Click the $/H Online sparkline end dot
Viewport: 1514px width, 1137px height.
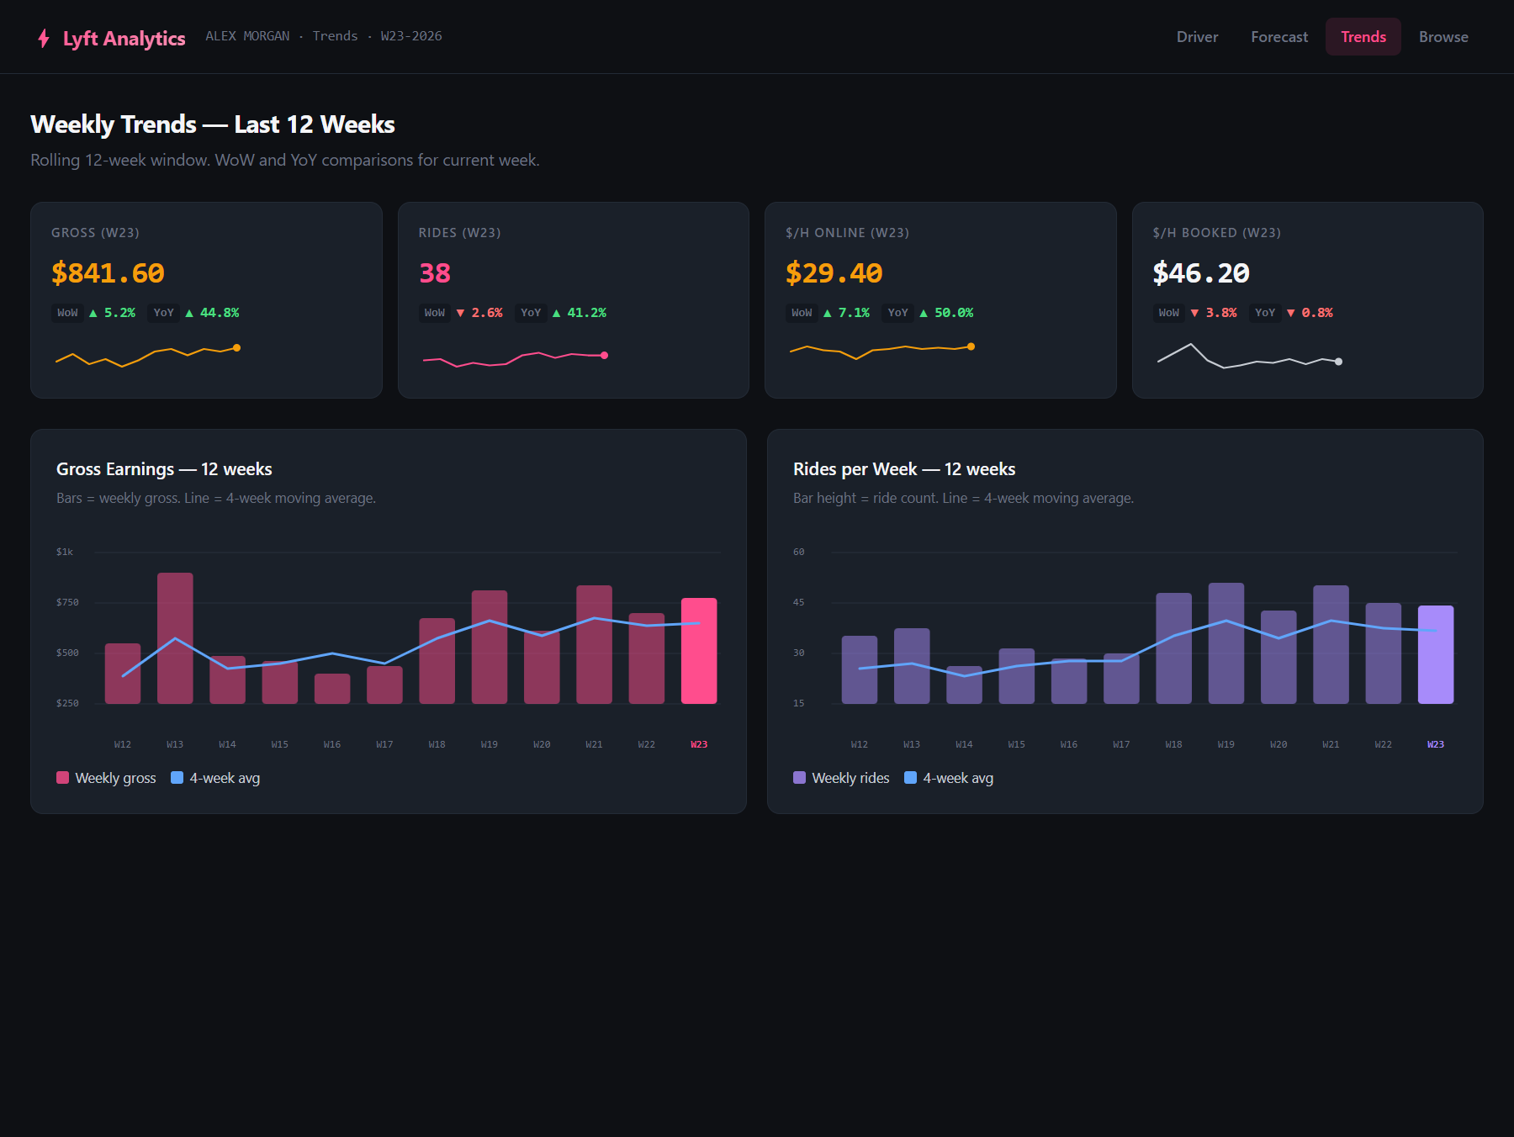pyautogui.click(x=971, y=346)
